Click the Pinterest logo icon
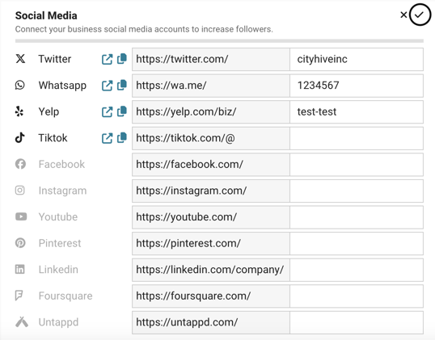Viewport: 435px width, 340px height. tap(20, 243)
